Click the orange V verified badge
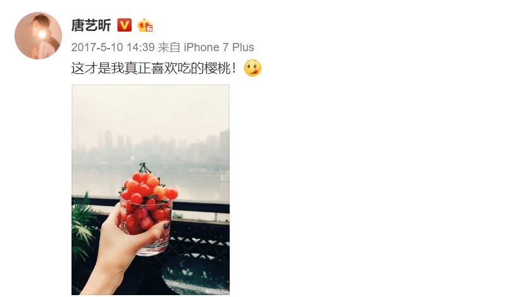Image resolution: width=529 pixels, height=297 pixels. point(124,25)
